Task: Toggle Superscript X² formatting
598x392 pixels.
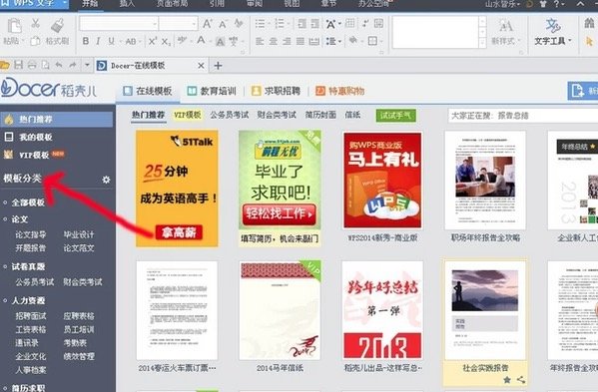Action: pyautogui.click(x=152, y=41)
